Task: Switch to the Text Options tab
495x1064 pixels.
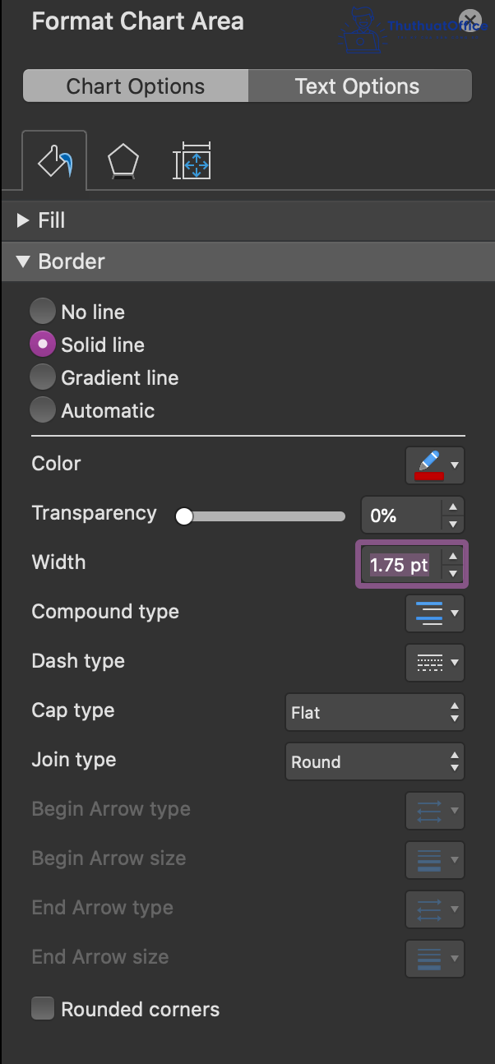Action: tap(358, 86)
